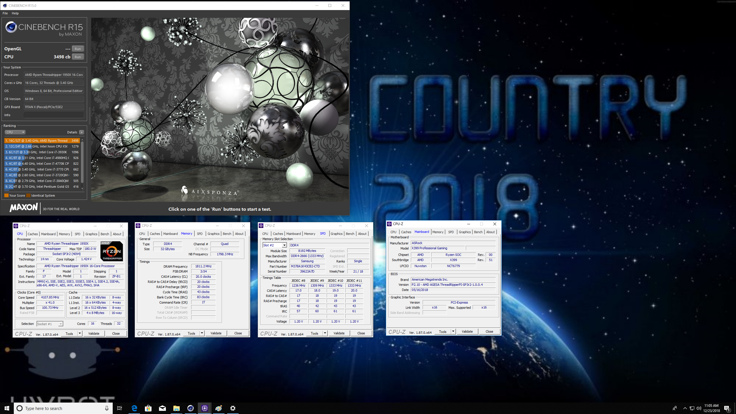
Task: Select ranking entry Intel Core i7-3930K
Action: pos(42,152)
